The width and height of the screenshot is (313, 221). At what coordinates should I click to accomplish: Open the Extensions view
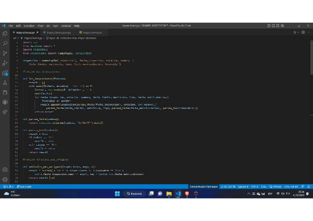(5, 73)
